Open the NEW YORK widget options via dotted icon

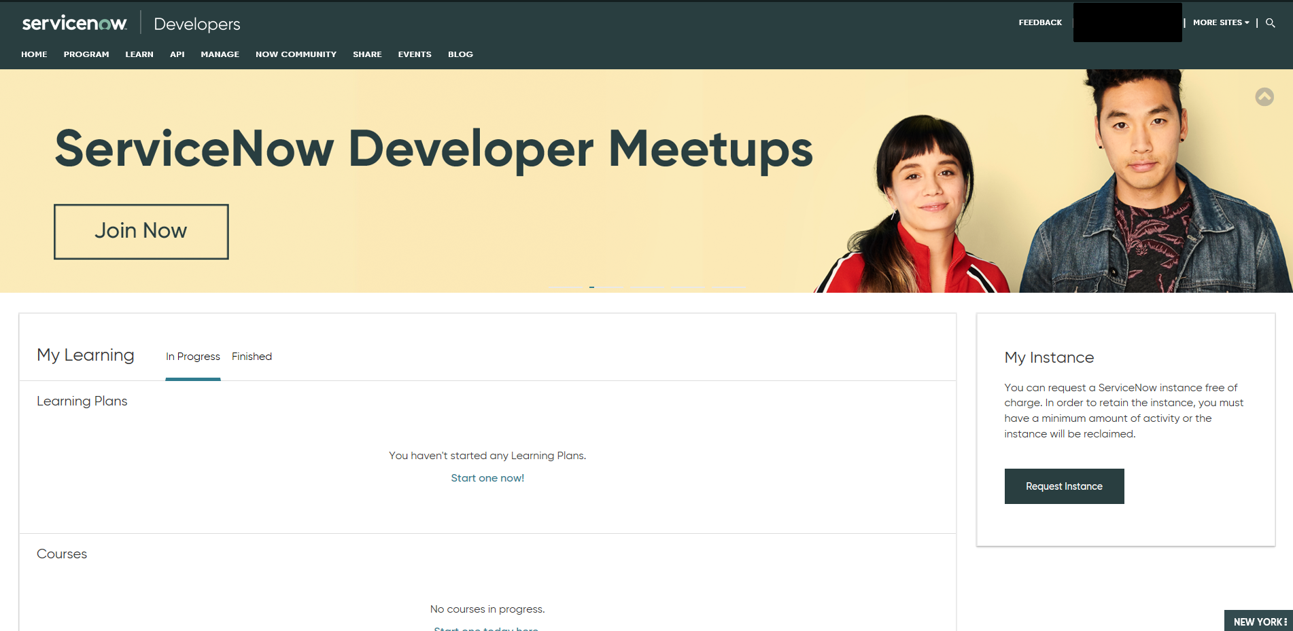click(x=1284, y=621)
